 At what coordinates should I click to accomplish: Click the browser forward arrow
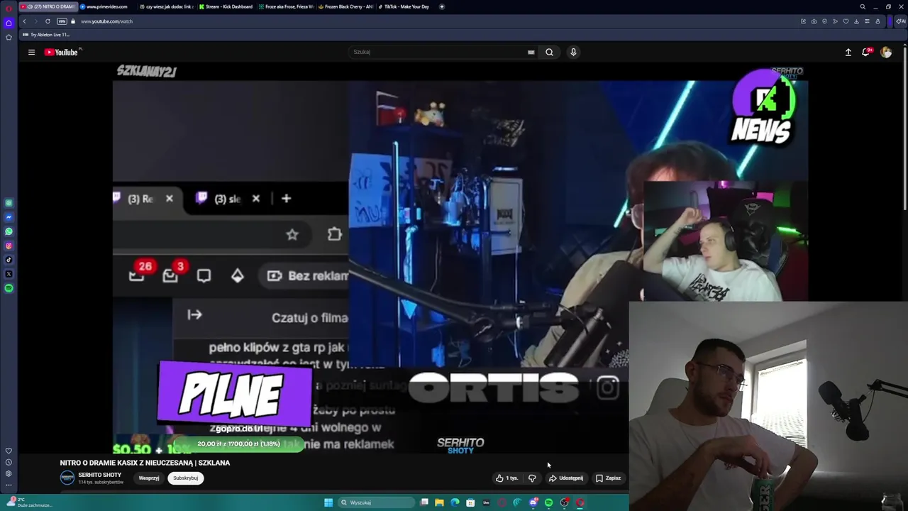(36, 21)
